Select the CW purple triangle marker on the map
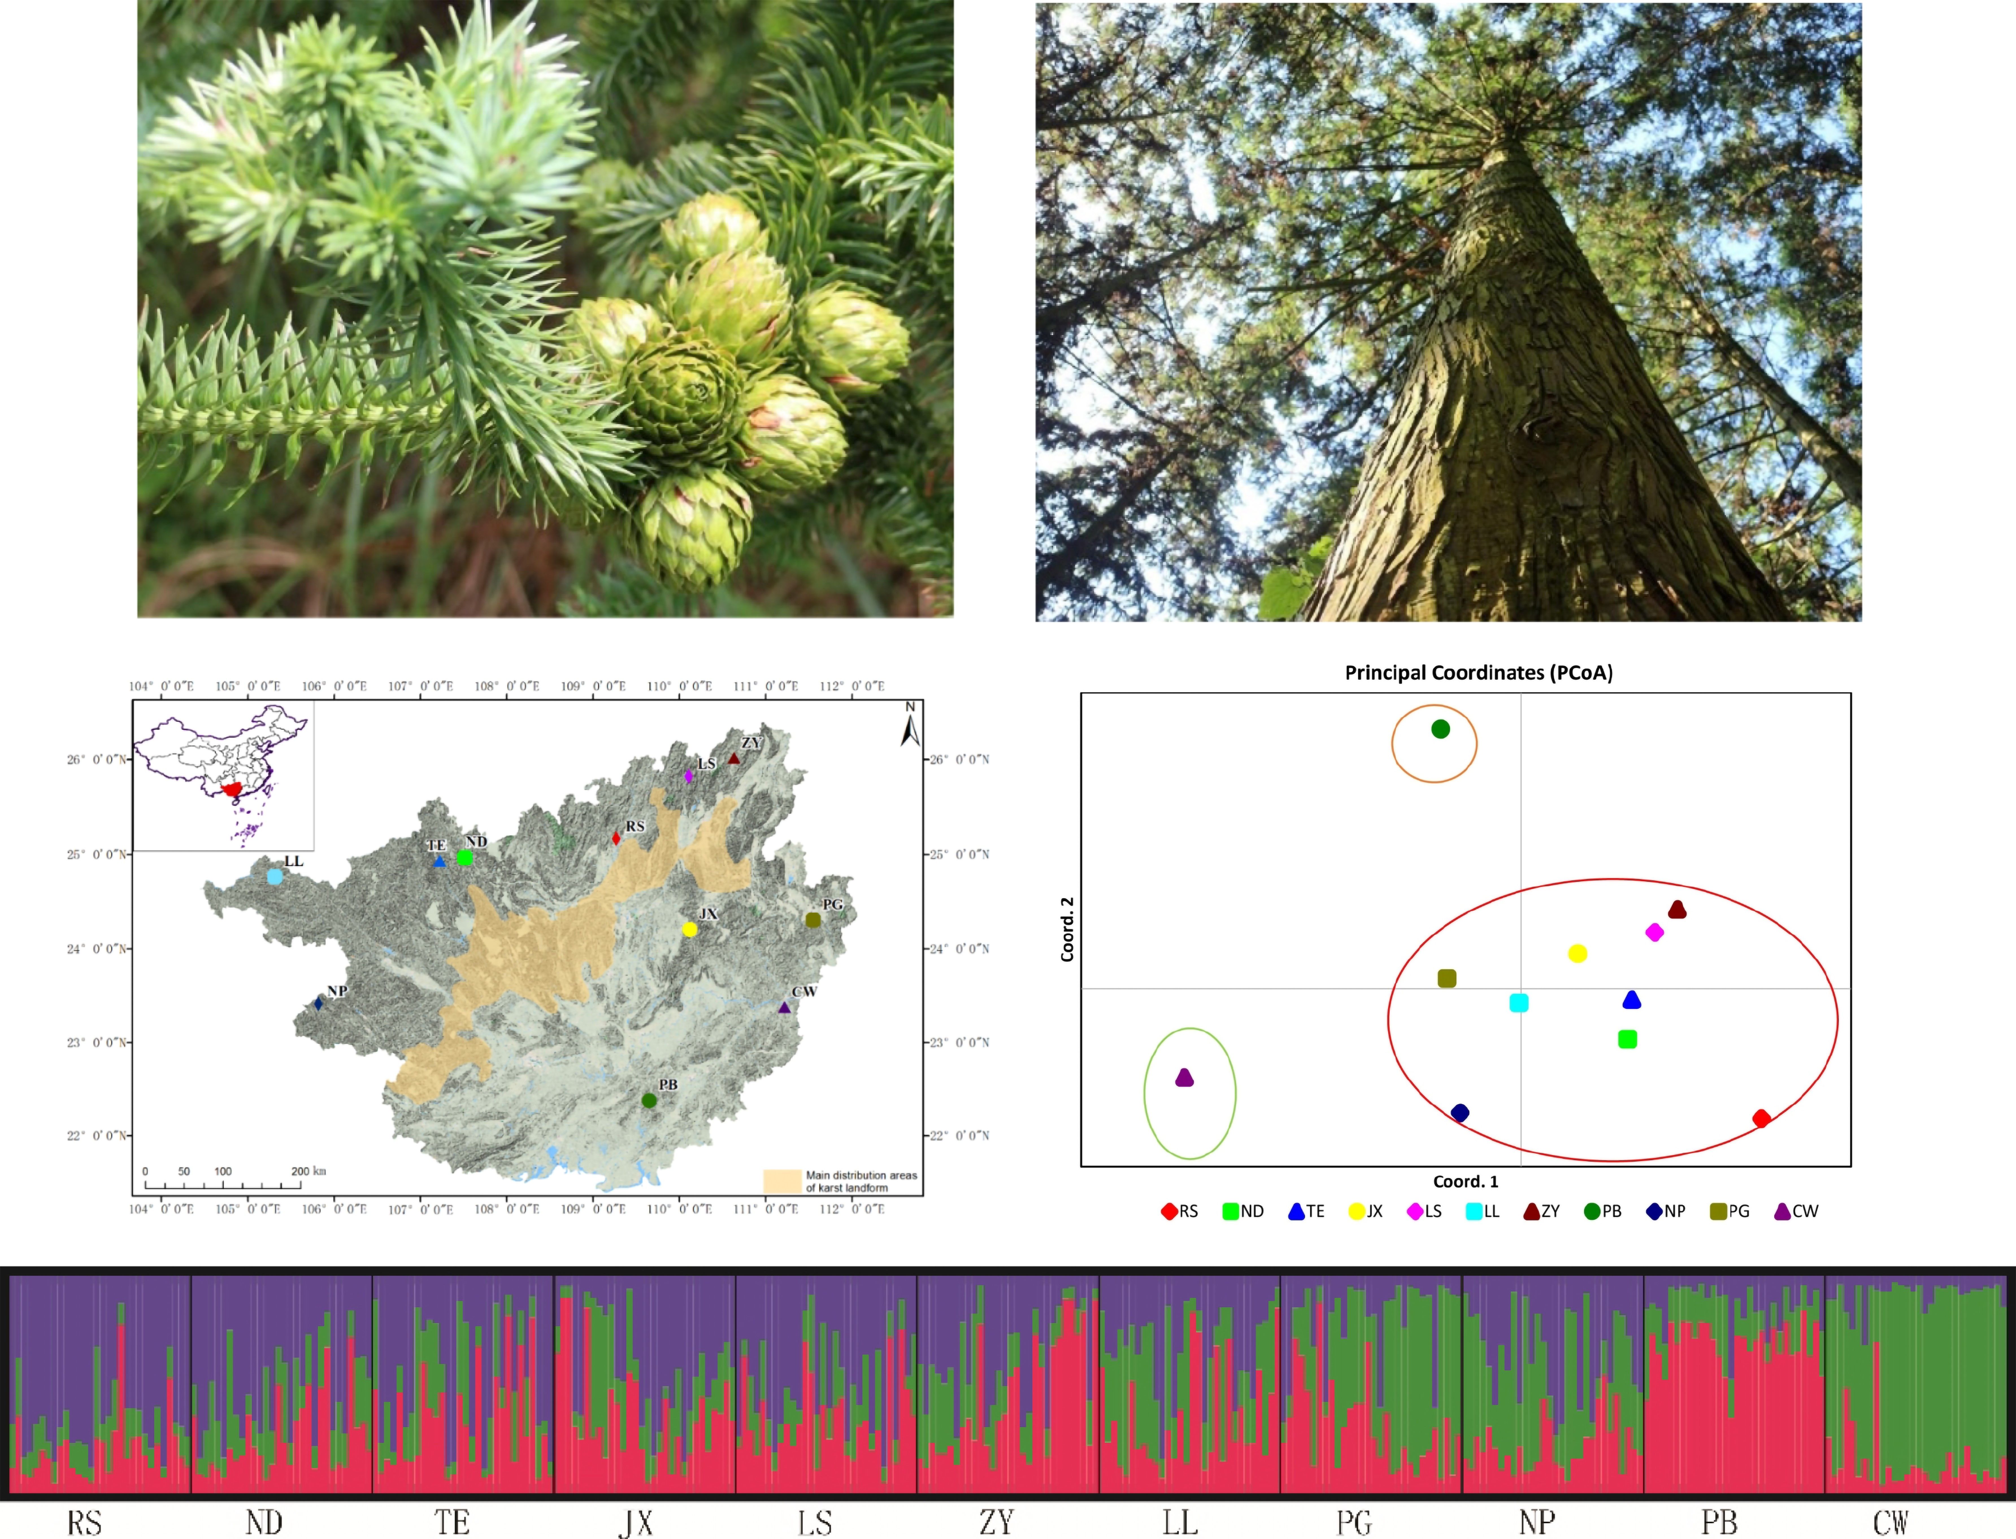2016x1539 pixels. 784,1008
